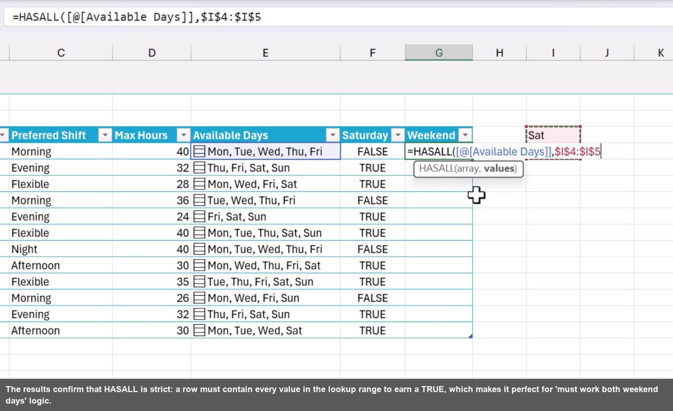Click list icon for 'Fri, Sat, Sun'

click(199, 217)
